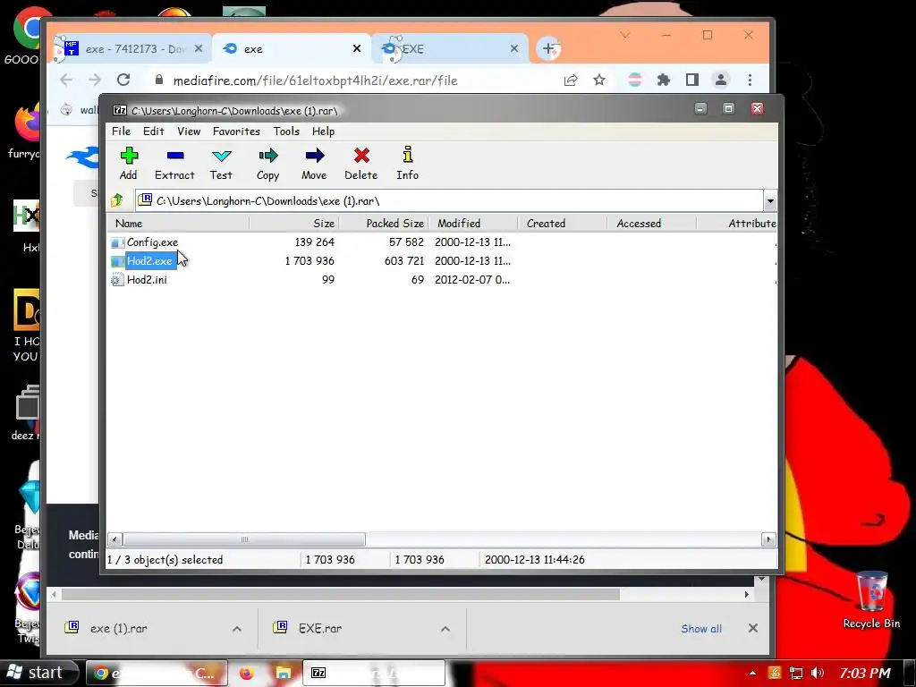This screenshot has width=916, height=687.
Task: Select the Hod2.ini file row
Action: tap(441, 279)
